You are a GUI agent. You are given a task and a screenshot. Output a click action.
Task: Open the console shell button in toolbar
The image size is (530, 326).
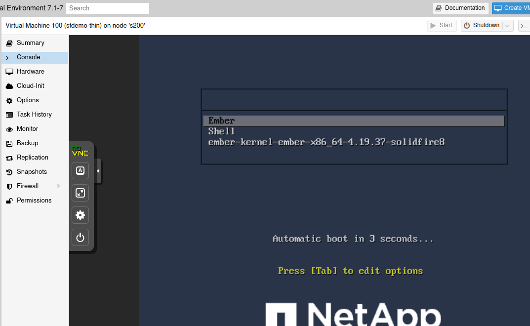click(x=524, y=26)
